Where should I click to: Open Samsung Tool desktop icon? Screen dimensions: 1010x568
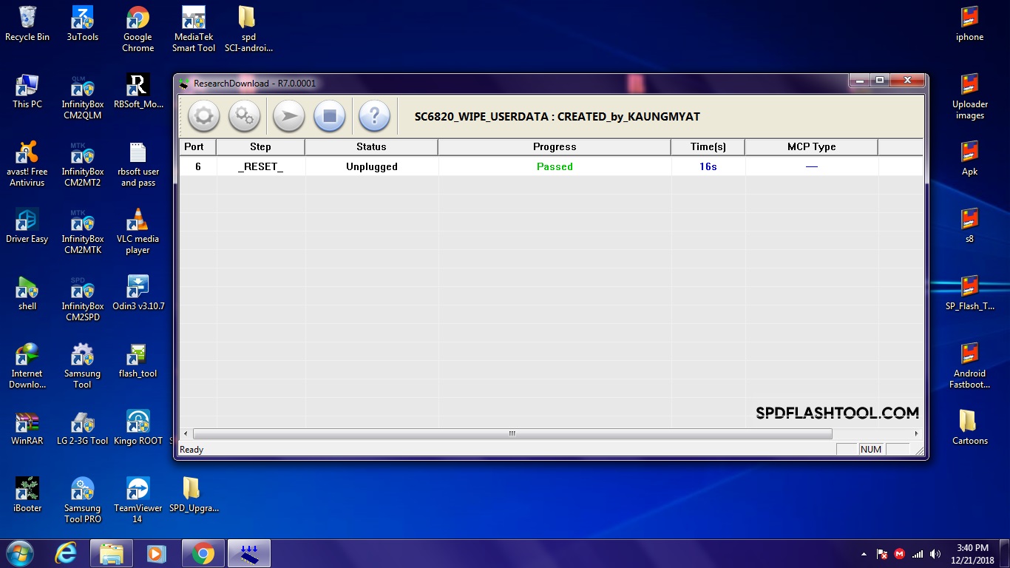[83, 365]
